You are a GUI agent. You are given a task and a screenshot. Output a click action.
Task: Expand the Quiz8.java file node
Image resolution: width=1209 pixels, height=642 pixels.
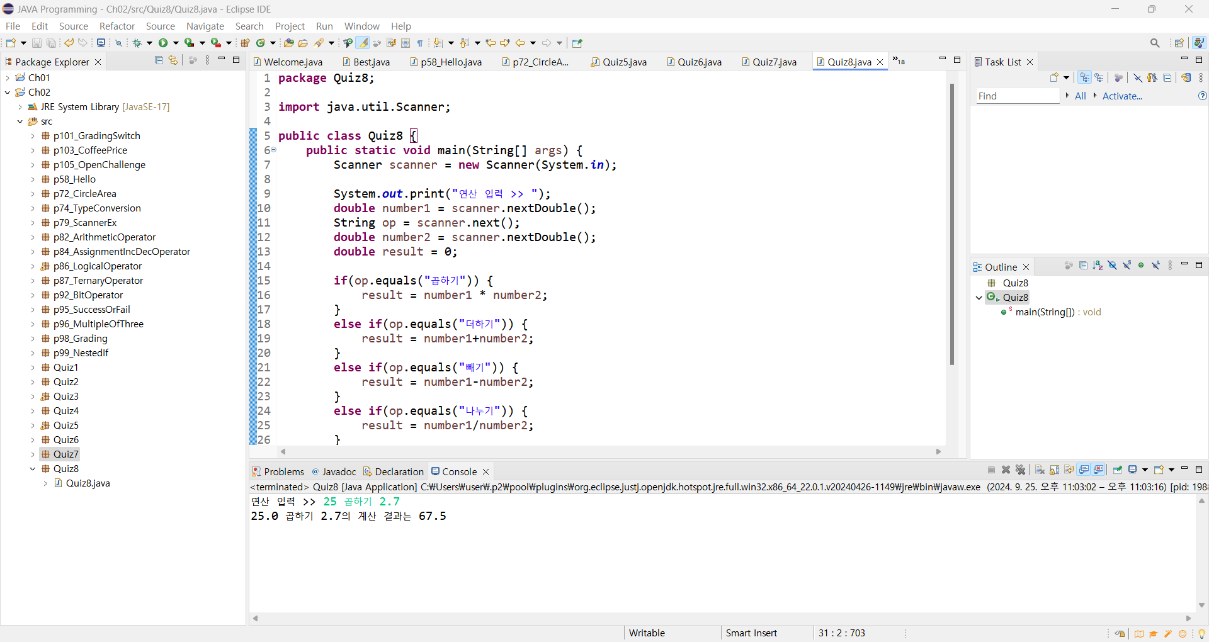pyautogui.click(x=45, y=483)
